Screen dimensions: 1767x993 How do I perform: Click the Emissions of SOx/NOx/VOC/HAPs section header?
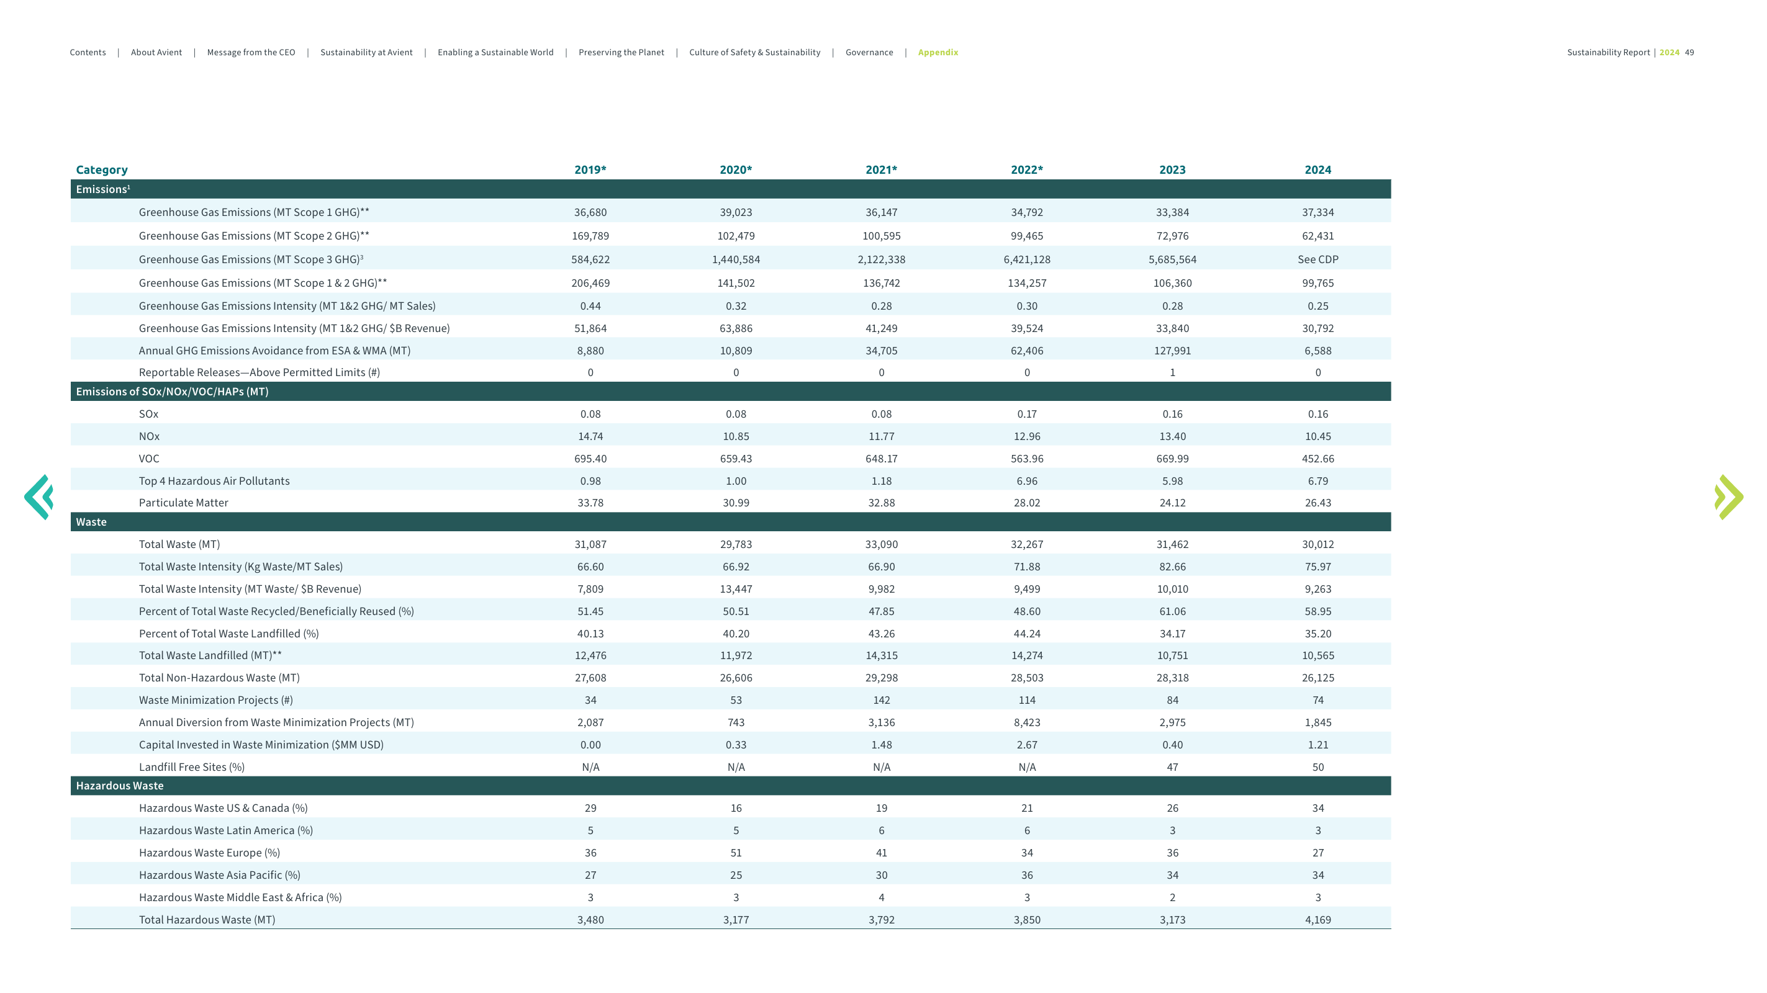[x=731, y=392]
